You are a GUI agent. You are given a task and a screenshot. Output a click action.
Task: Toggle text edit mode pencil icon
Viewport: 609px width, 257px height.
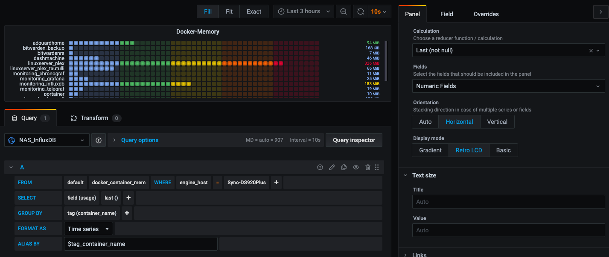pos(332,168)
